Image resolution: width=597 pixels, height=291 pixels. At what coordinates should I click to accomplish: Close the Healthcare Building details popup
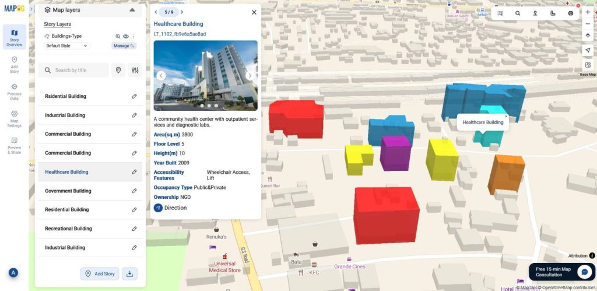(254, 12)
